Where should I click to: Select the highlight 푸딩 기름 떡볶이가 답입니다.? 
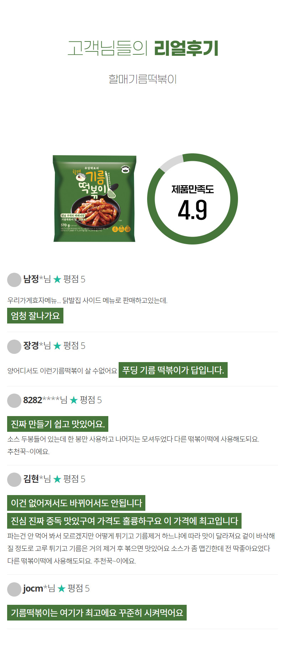click(173, 370)
